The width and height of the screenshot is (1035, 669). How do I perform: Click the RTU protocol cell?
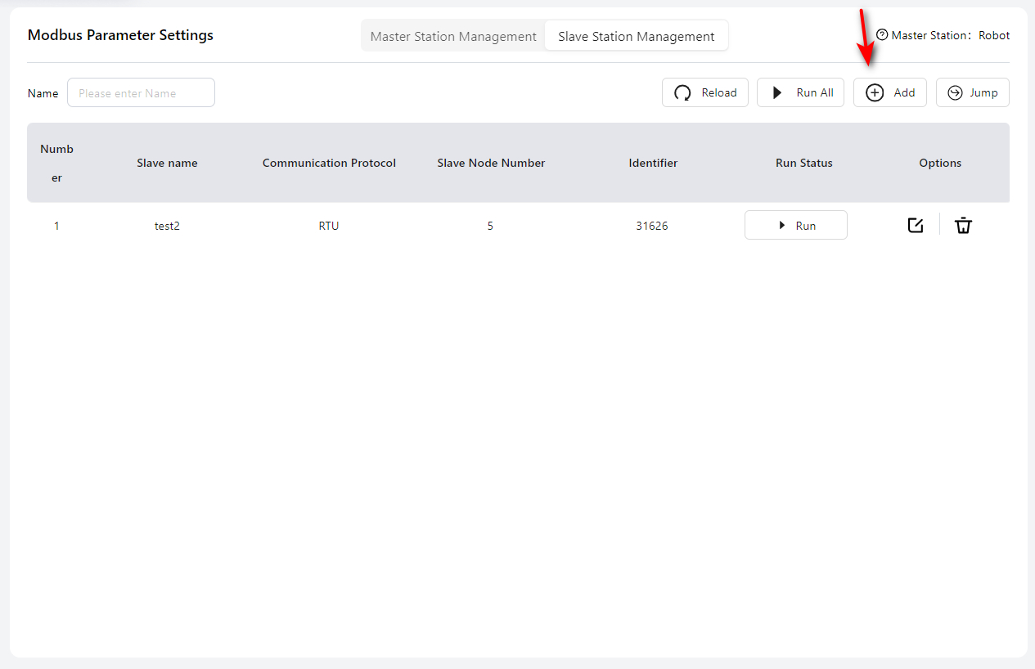pos(329,226)
